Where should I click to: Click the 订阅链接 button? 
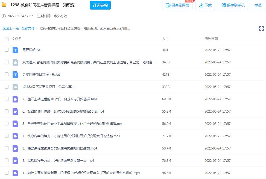point(100,5)
